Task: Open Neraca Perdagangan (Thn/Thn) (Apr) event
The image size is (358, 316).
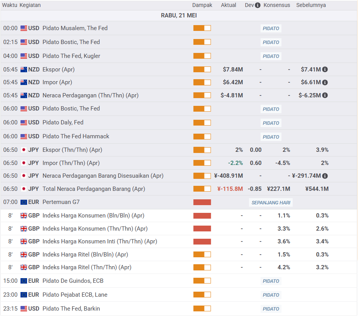Action: pos(90,95)
